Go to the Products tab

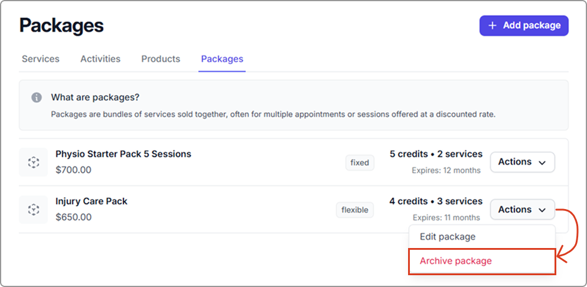161,59
